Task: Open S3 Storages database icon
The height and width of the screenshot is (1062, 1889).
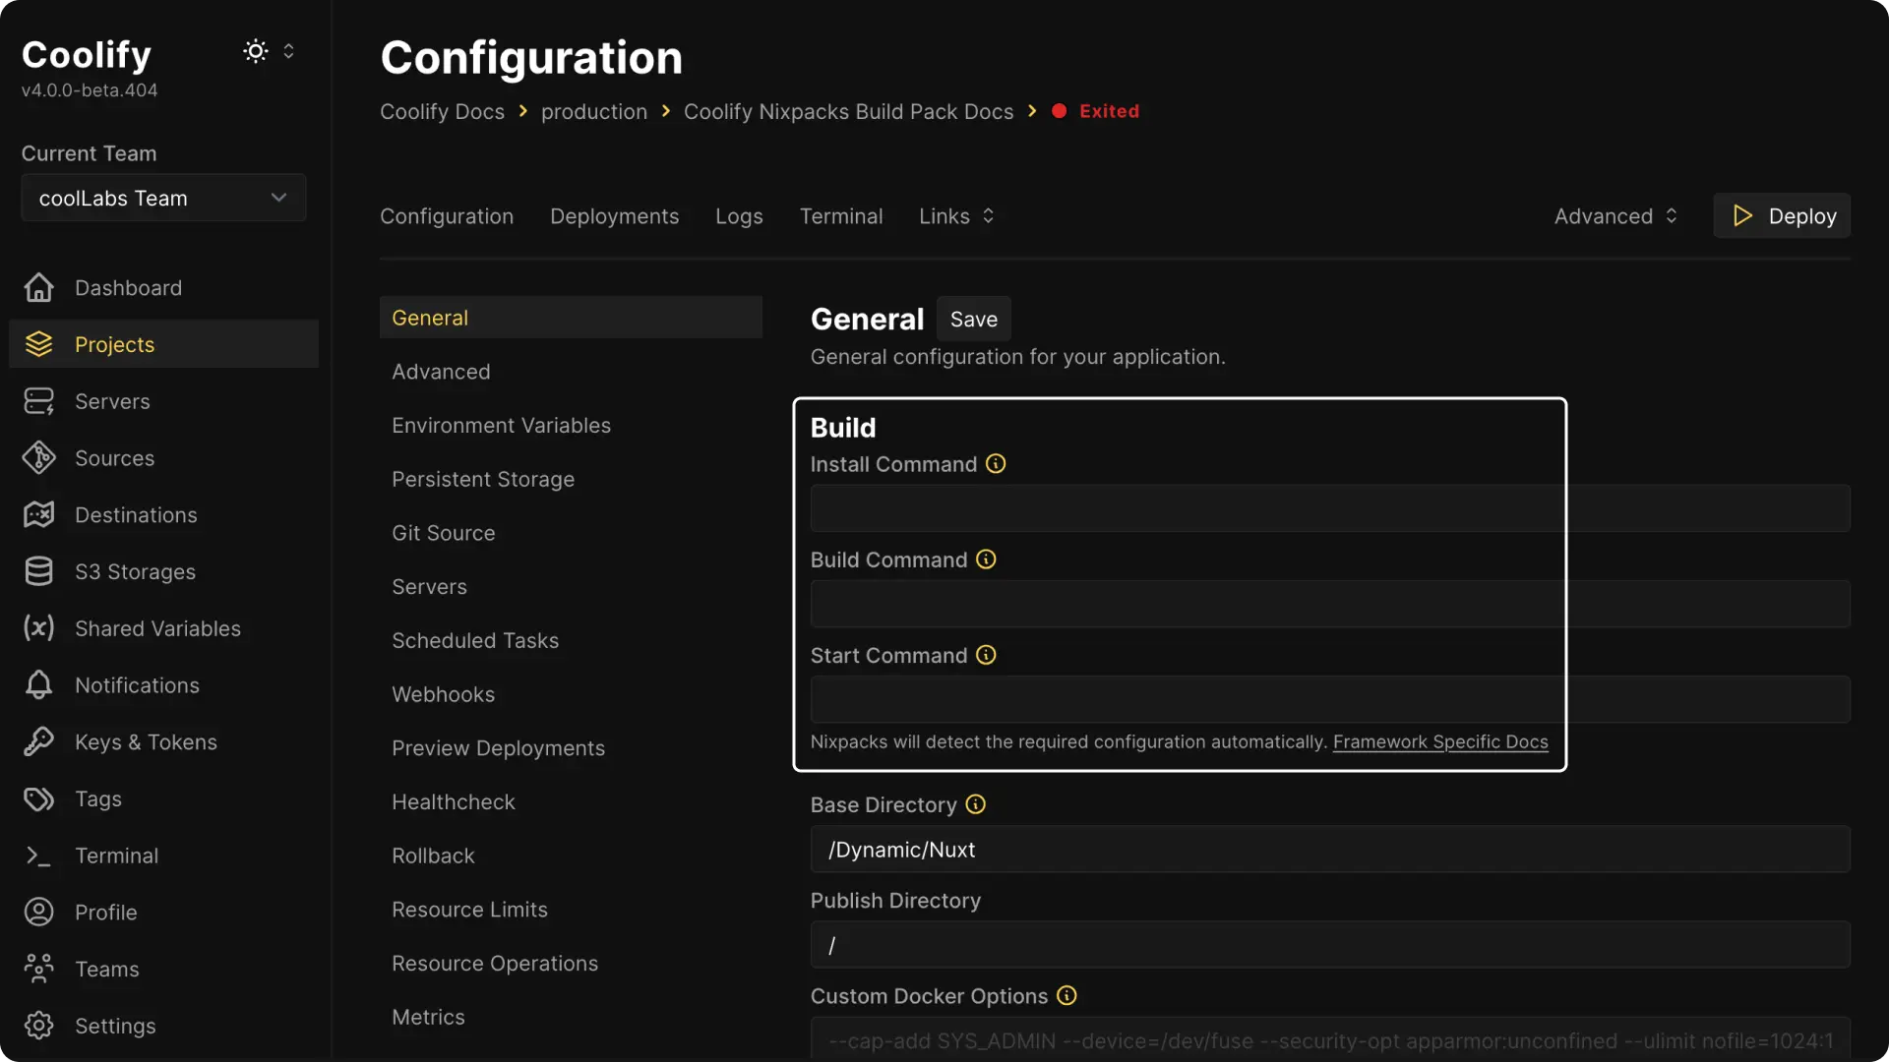Action: (37, 571)
